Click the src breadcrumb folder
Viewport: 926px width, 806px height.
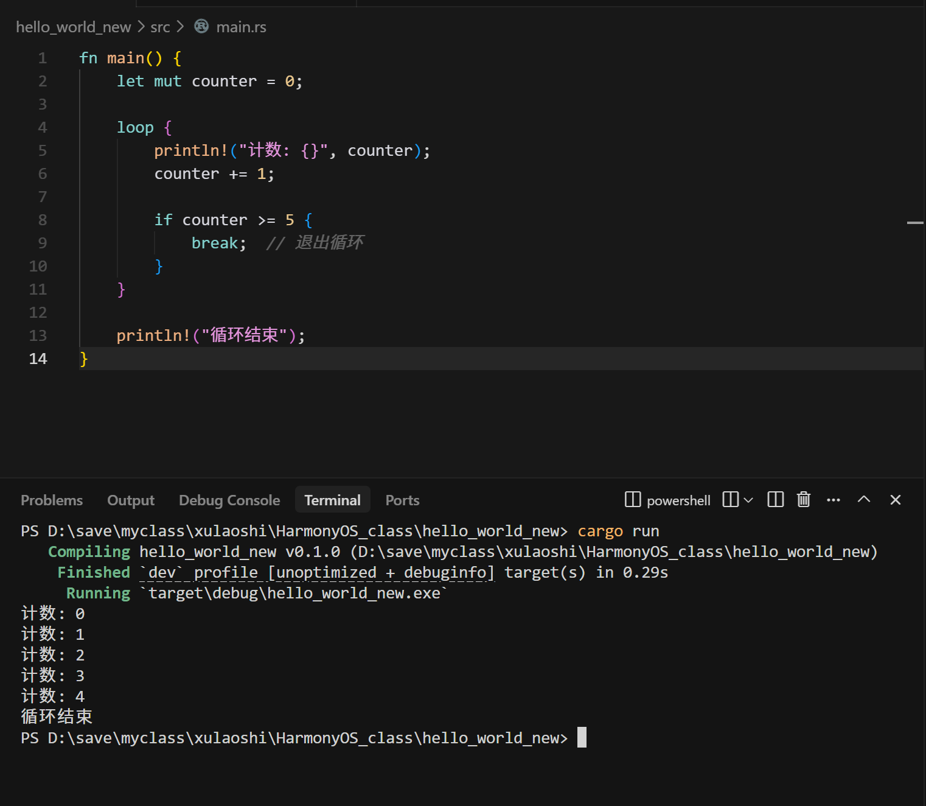pos(160,27)
